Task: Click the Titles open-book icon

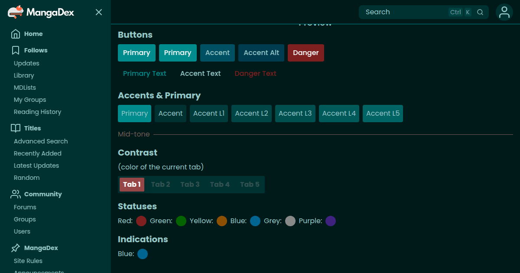Action: coord(16,128)
